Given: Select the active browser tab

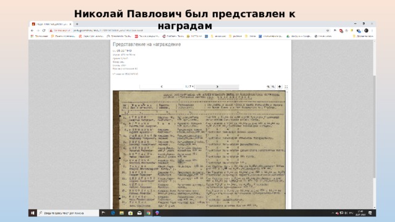Looking at the screenshot, I should (x=51, y=24).
